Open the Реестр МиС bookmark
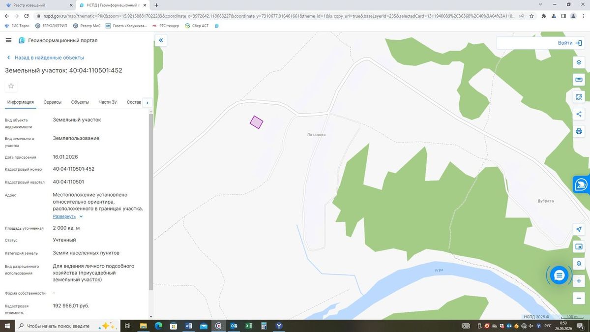The height and width of the screenshot is (332, 590). coord(87,26)
